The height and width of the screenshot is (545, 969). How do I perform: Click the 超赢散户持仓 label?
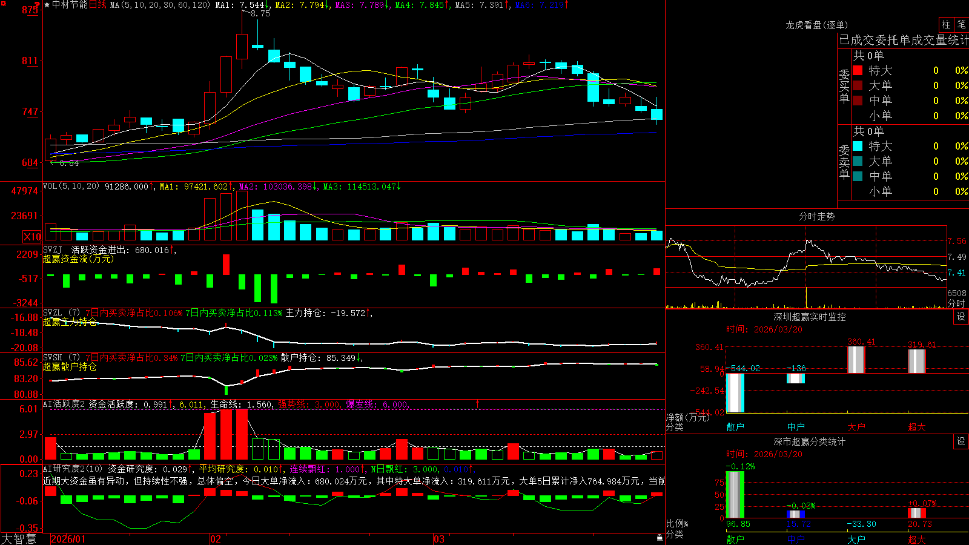click(70, 366)
